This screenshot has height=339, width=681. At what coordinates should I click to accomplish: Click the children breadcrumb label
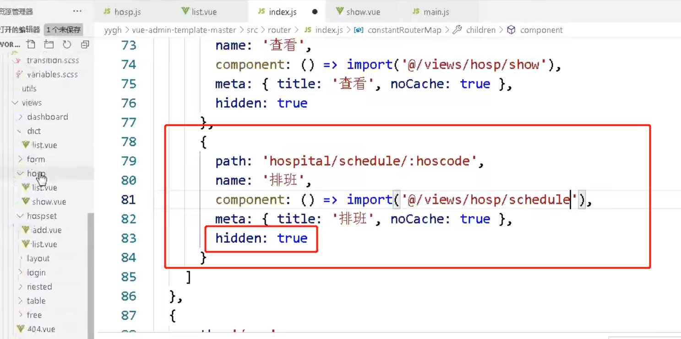pos(481,30)
